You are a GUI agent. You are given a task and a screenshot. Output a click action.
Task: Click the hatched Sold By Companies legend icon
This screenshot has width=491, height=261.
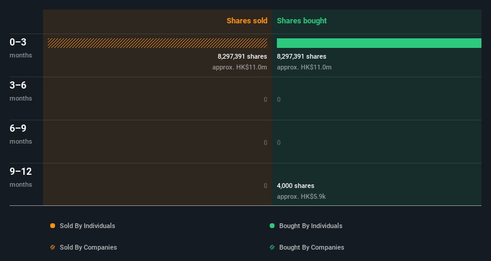[x=53, y=247]
